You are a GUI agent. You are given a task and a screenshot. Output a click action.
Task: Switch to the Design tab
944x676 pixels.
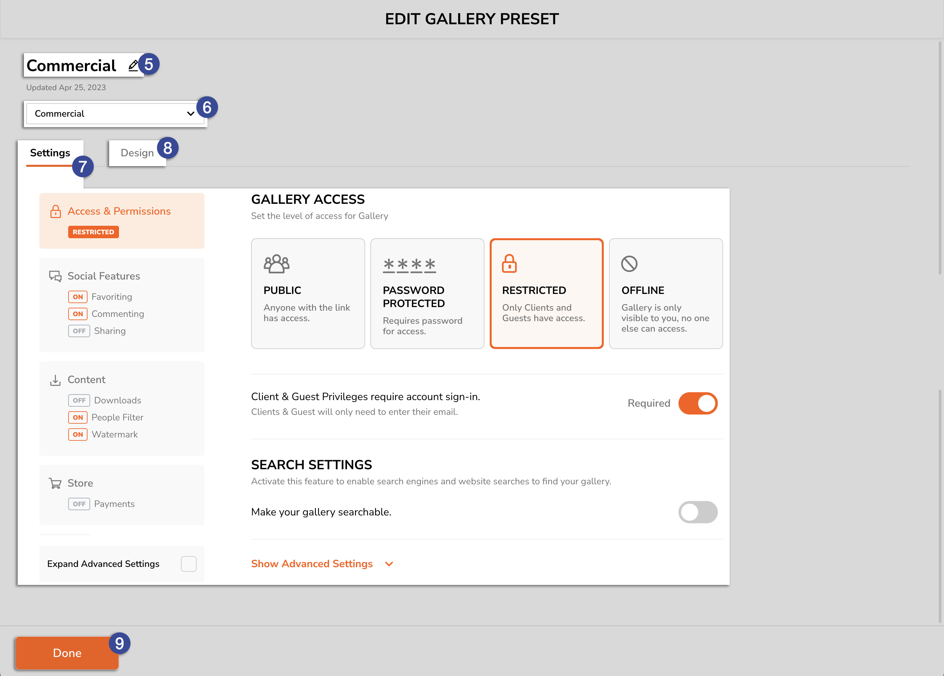click(137, 153)
